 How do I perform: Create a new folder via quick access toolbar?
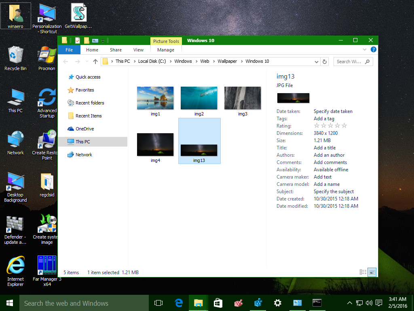coord(86,40)
